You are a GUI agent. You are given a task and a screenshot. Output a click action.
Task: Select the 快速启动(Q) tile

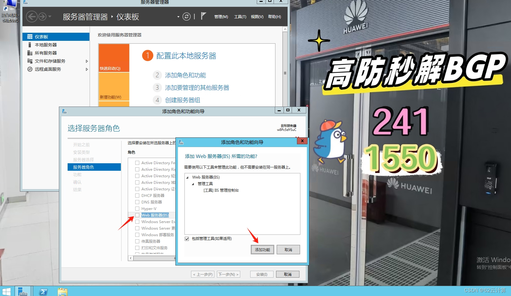point(114,58)
